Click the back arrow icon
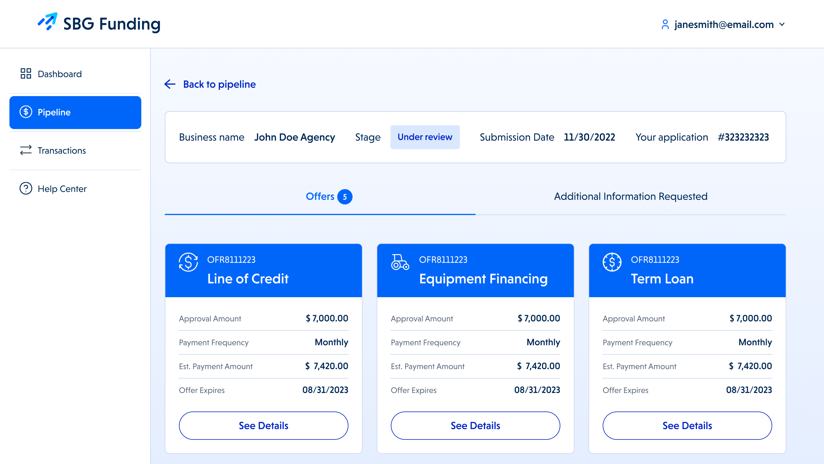The image size is (824, 464). pos(170,84)
